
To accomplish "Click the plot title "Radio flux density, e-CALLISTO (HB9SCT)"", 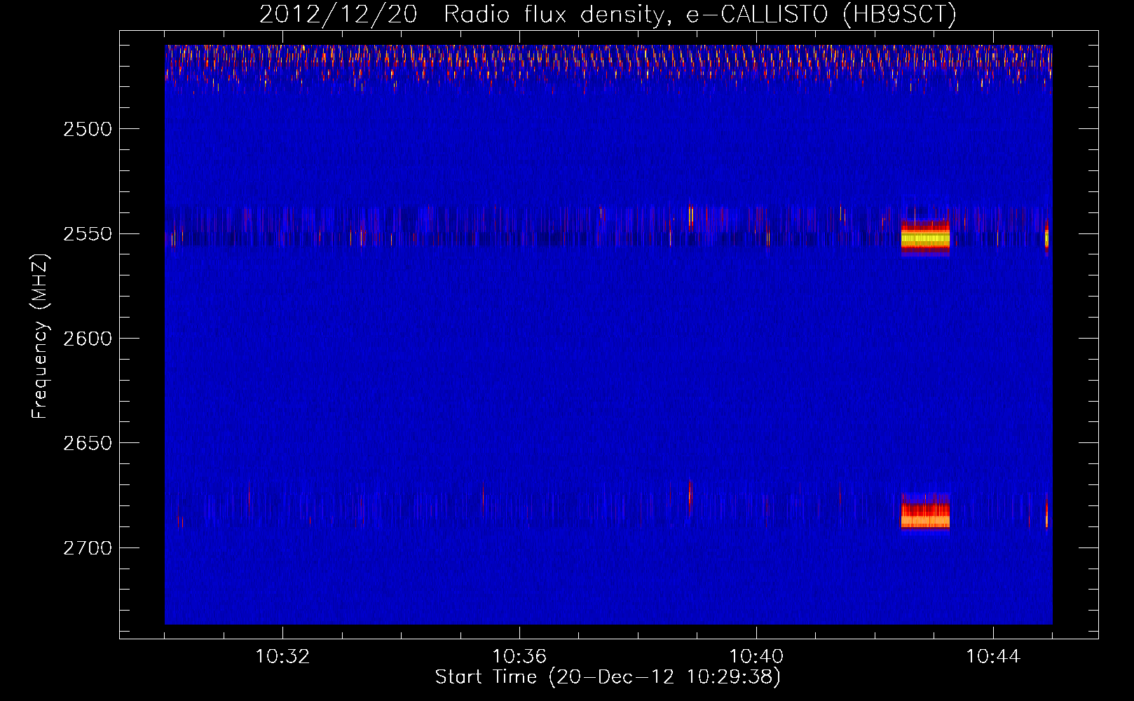I will click(x=700, y=14).
